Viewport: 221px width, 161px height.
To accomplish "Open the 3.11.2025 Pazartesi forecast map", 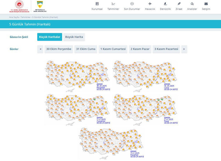I will click(111, 142).
